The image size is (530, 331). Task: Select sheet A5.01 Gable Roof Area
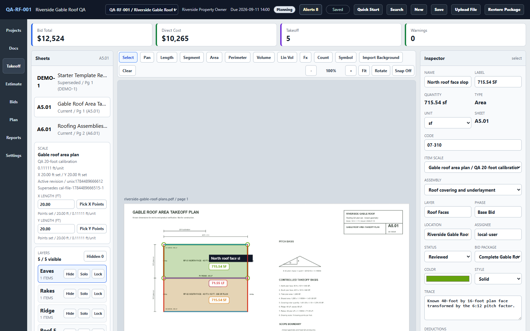coord(72,107)
